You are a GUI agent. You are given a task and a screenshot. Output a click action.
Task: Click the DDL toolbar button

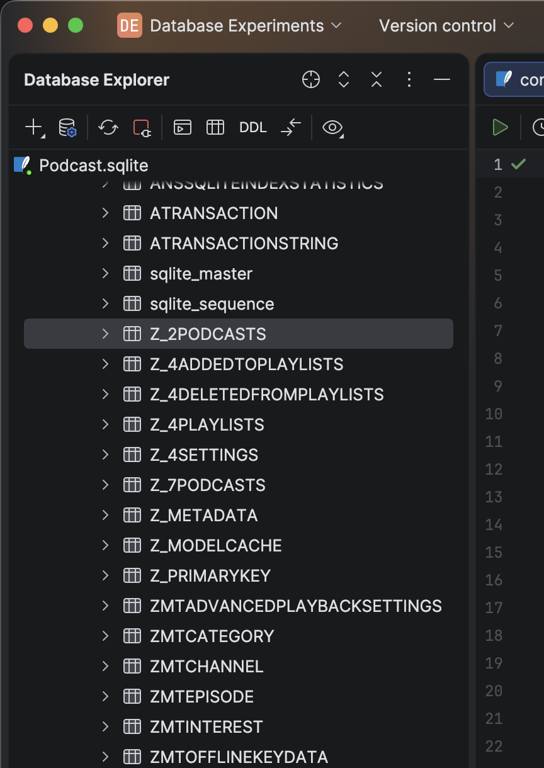click(253, 127)
